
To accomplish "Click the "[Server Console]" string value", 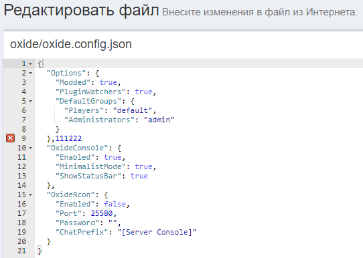I will coord(157,232).
